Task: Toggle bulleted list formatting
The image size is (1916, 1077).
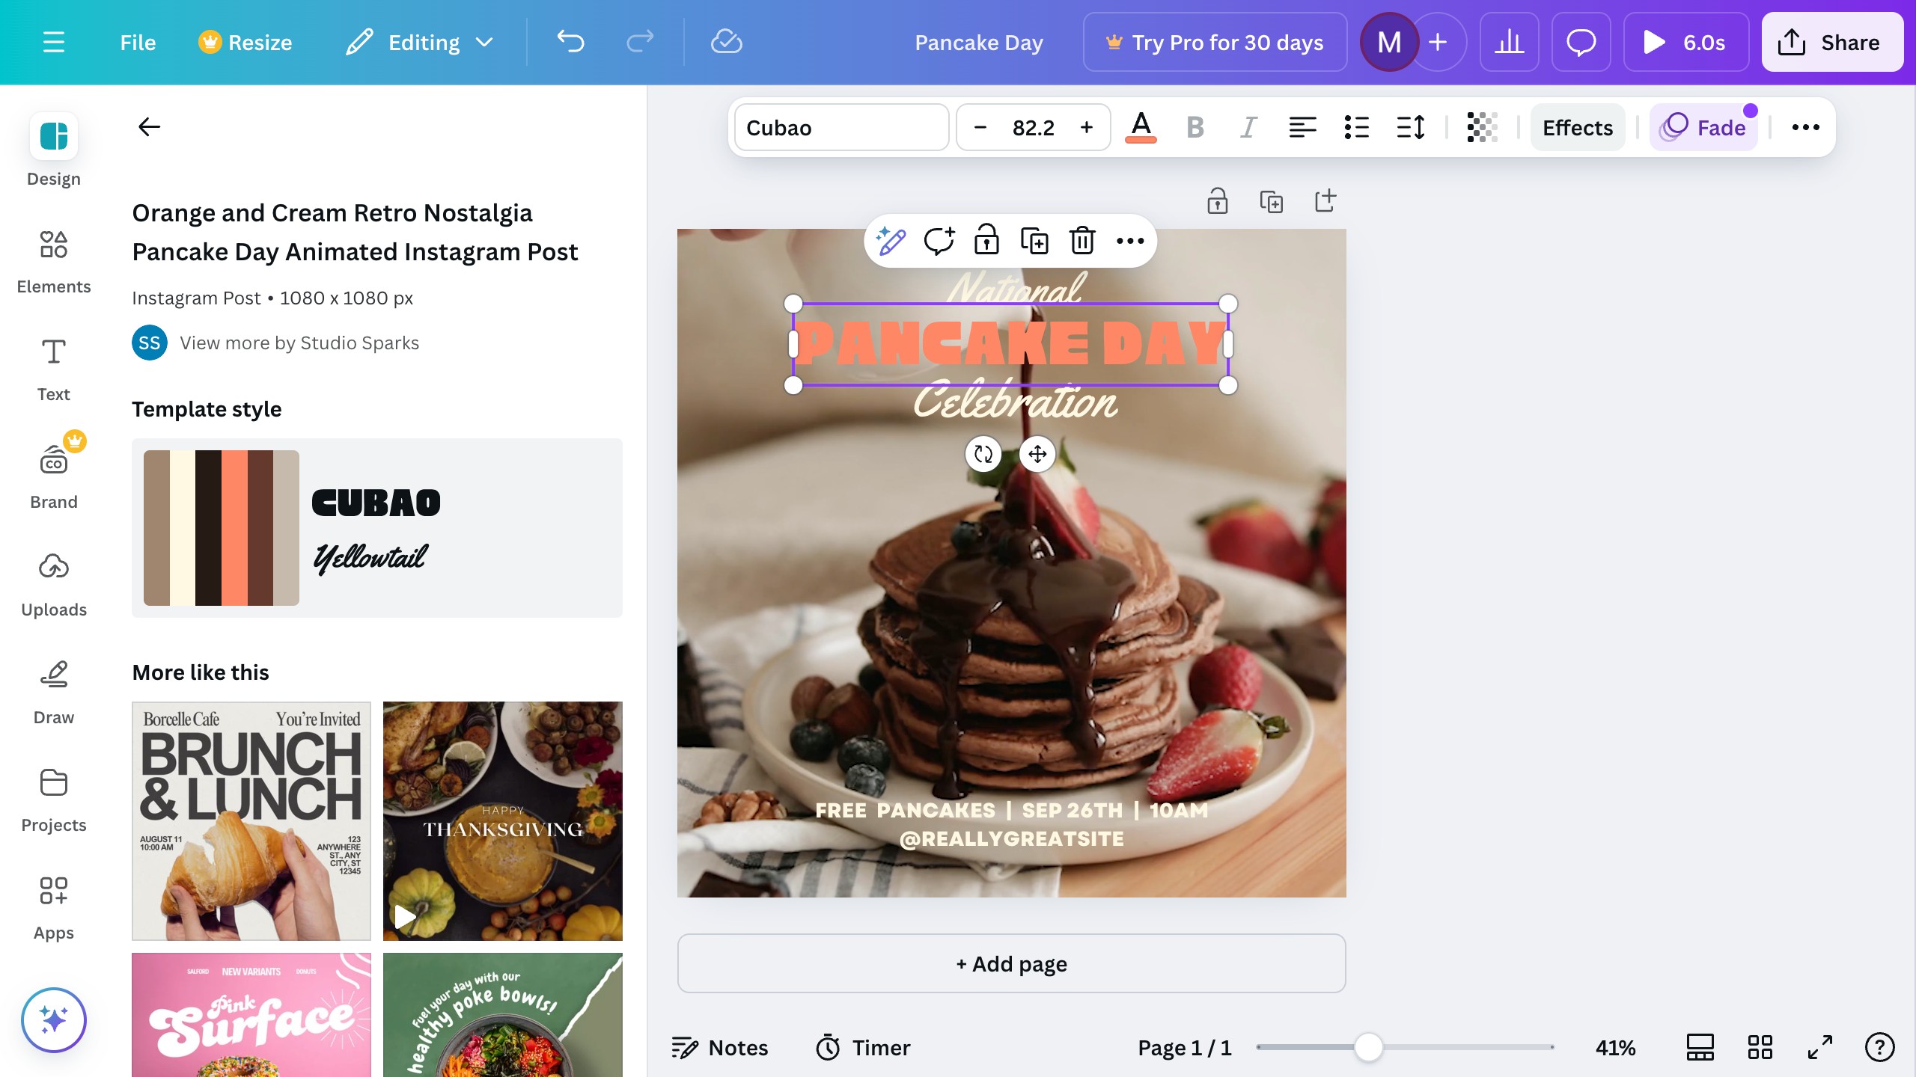Action: 1356,127
